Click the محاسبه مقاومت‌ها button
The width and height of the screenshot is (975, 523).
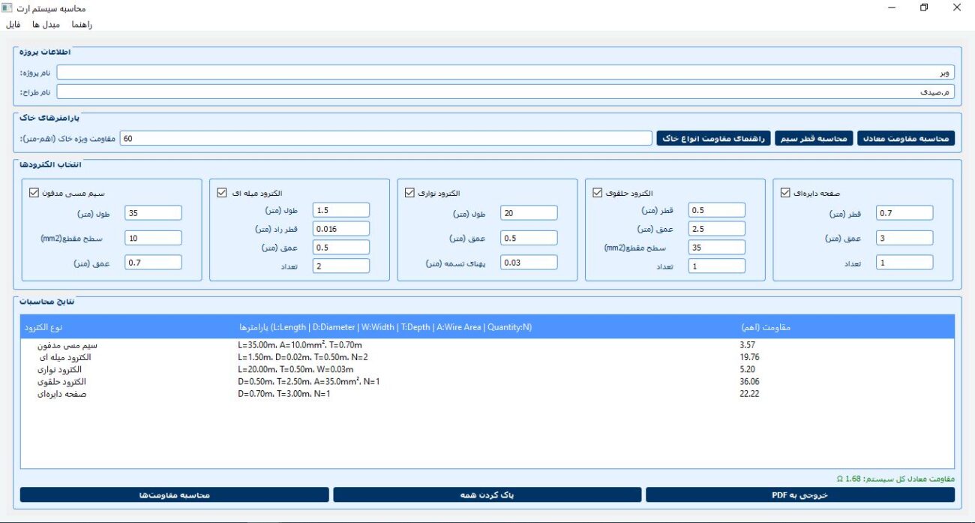(174, 495)
